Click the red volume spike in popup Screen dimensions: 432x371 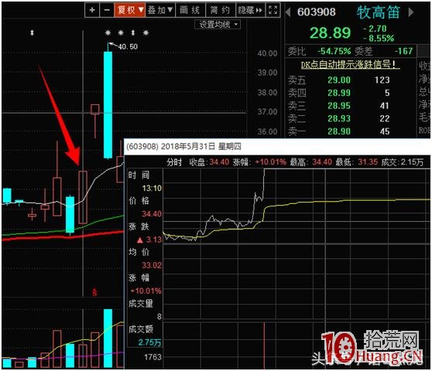(x=264, y=345)
